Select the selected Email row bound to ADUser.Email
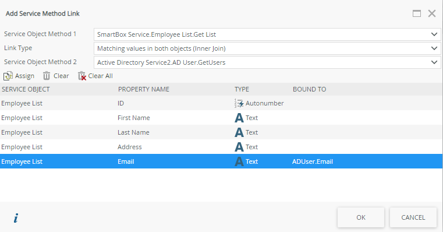This screenshot has width=443, height=232. (221, 161)
